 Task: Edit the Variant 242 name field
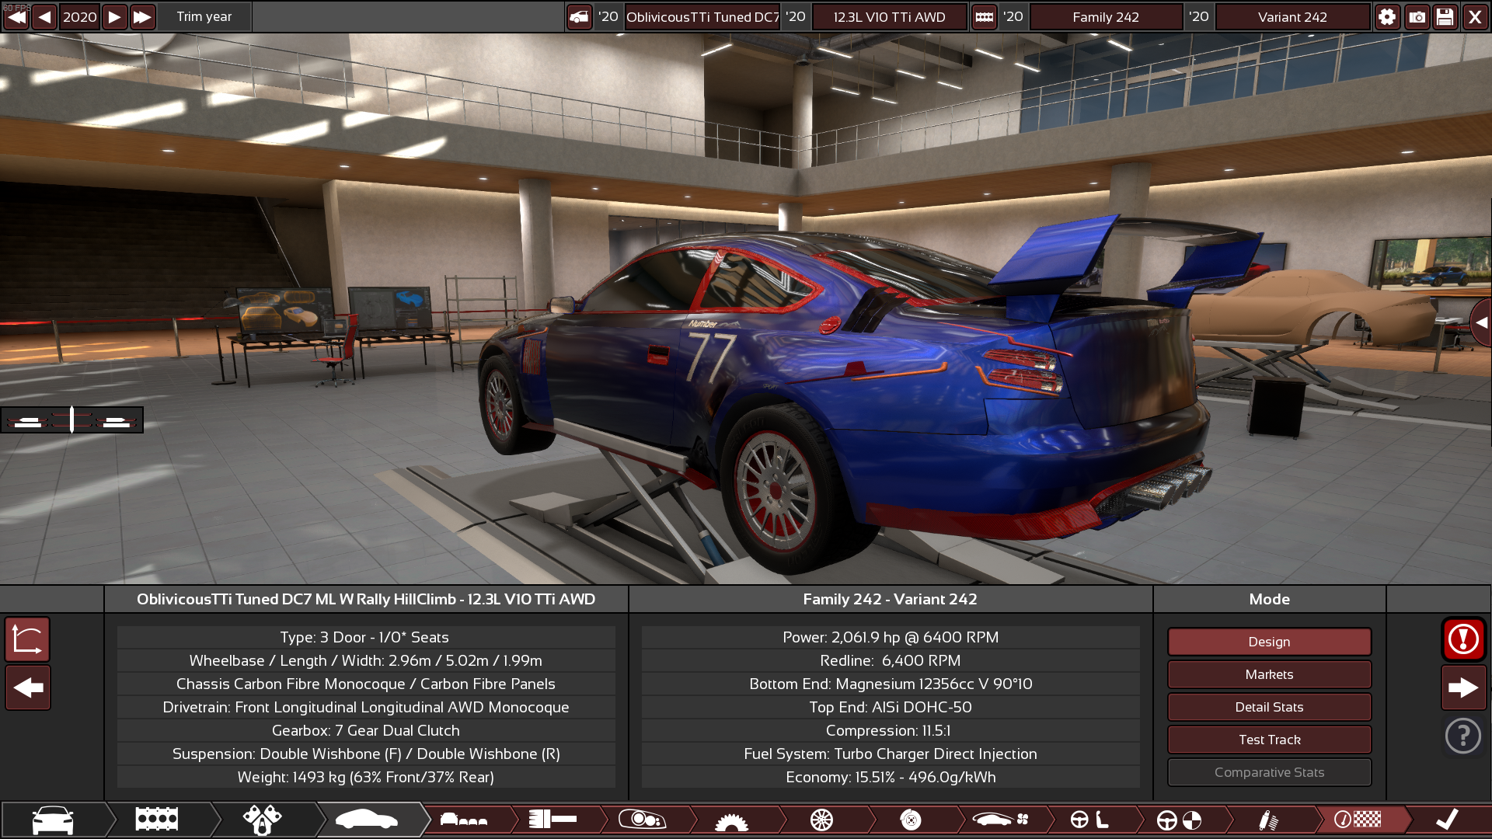[1292, 16]
